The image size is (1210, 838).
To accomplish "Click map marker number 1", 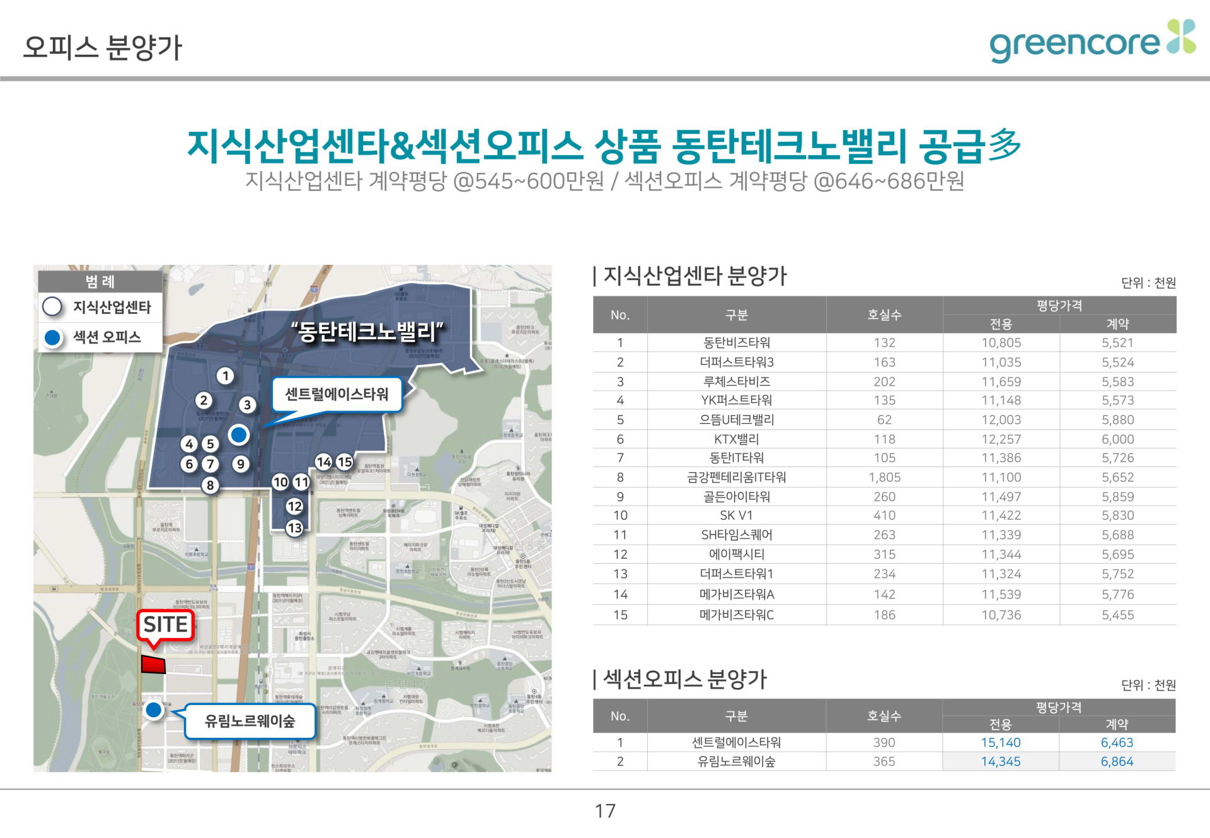I will coord(226,376).
